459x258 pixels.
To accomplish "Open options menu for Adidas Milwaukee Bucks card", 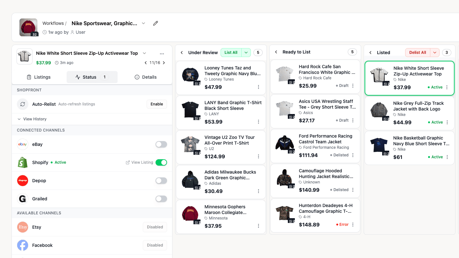I will pos(259,191).
